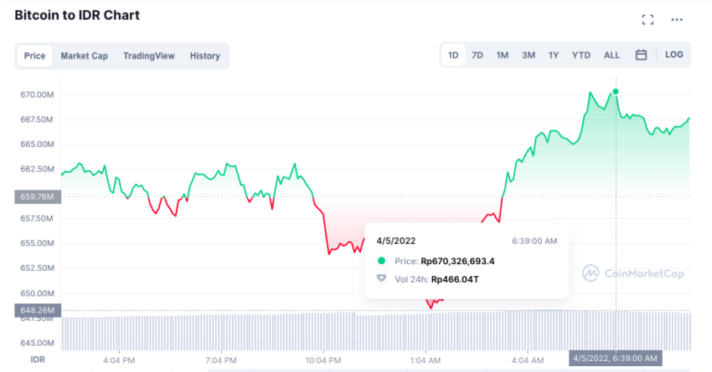The width and height of the screenshot is (712, 372).
Task: Open the History tab
Action: [x=204, y=56]
